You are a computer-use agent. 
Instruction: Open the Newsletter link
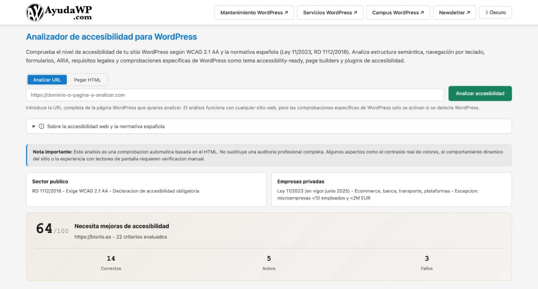coord(455,13)
